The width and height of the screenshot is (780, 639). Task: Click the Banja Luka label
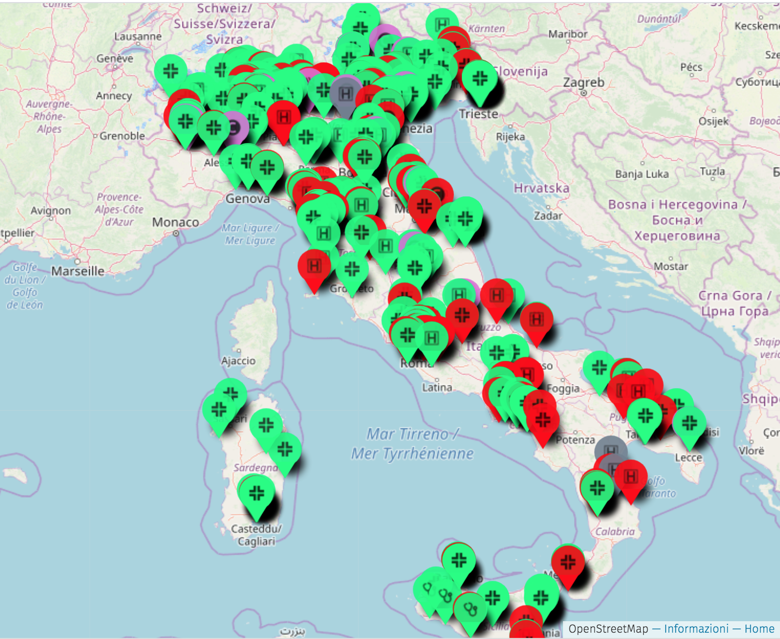642,174
